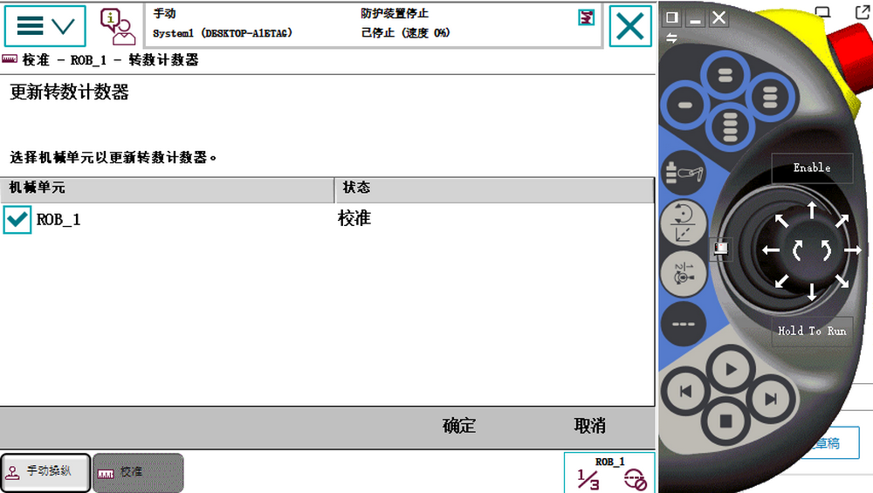Screen dimensions: 873x493
Task: Click the 机械单元 column header
Action: (x=167, y=189)
